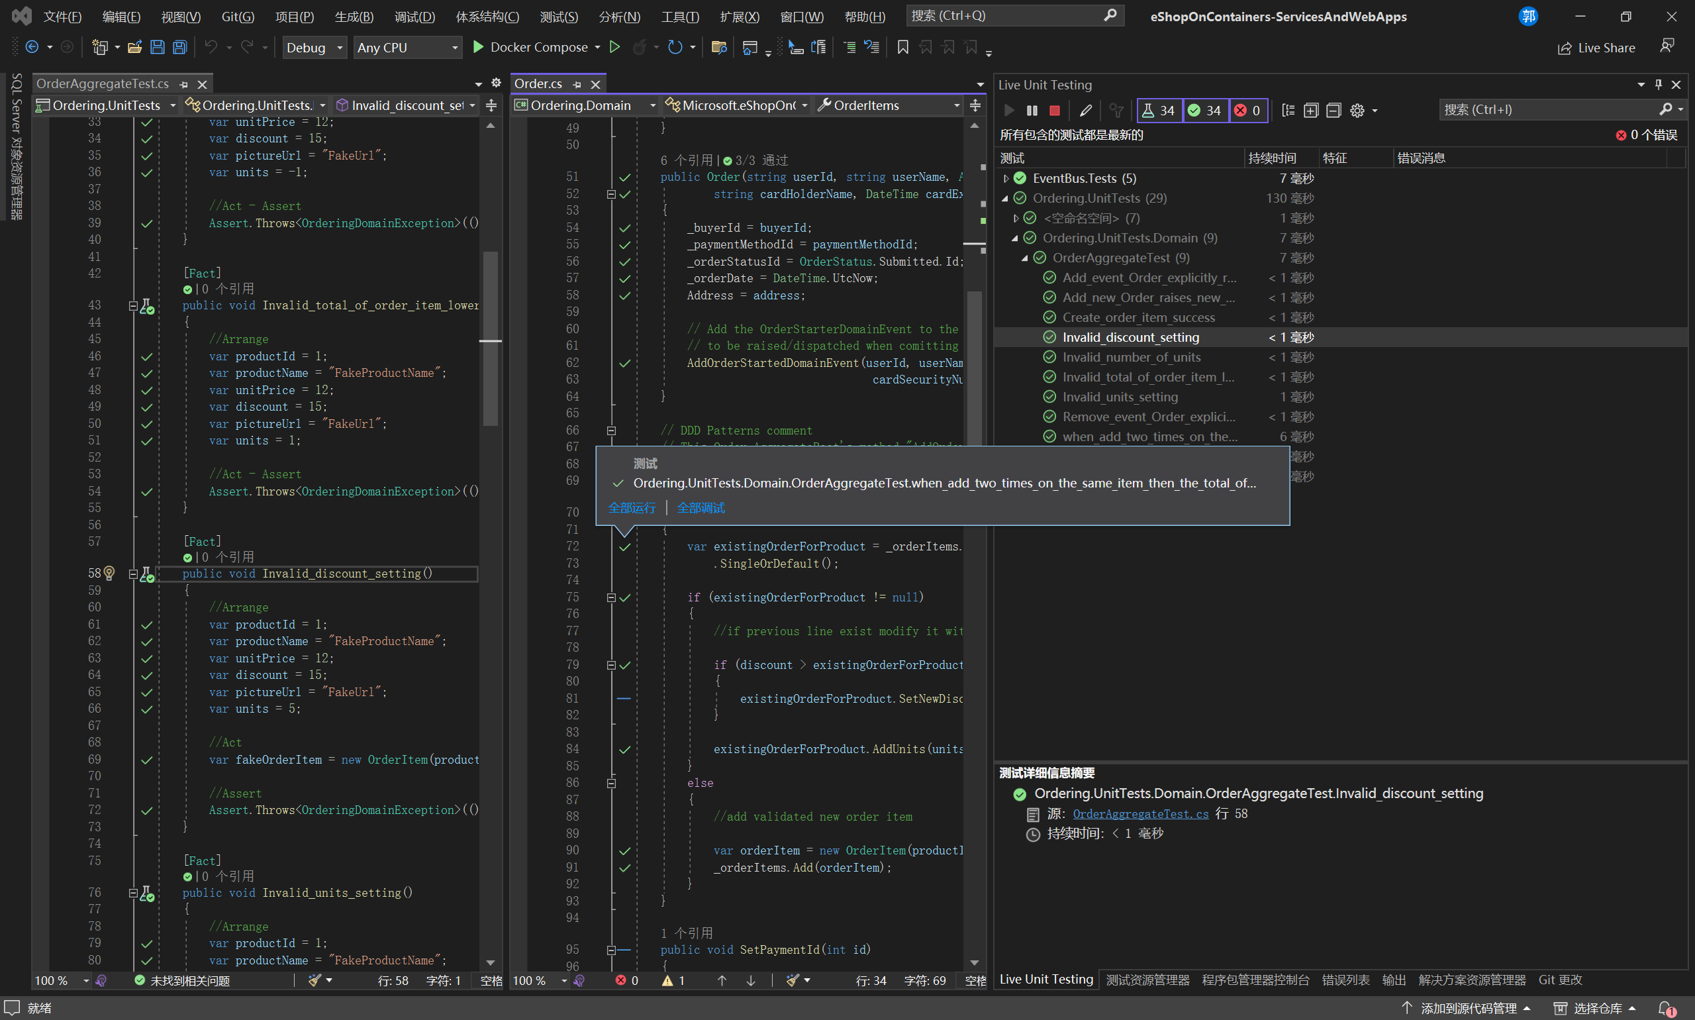Open OrderAggregateTest.cs source link
1695x1020 pixels.
point(1140,814)
